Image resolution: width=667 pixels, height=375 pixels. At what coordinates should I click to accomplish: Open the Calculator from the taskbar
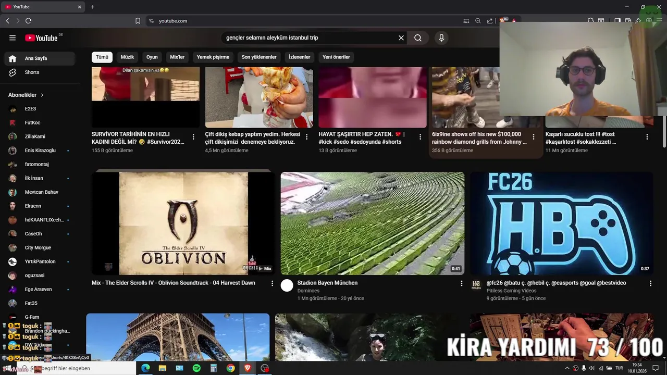click(x=214, y=368)
